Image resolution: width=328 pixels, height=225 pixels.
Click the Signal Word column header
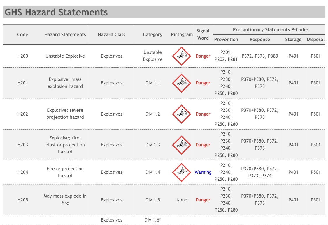pyautogui.click(x=203, y=34)
